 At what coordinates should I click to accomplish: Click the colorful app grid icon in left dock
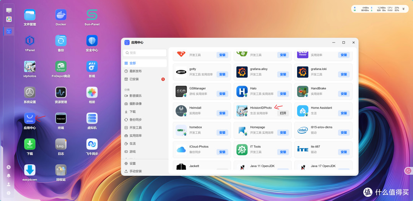[9, 19]
